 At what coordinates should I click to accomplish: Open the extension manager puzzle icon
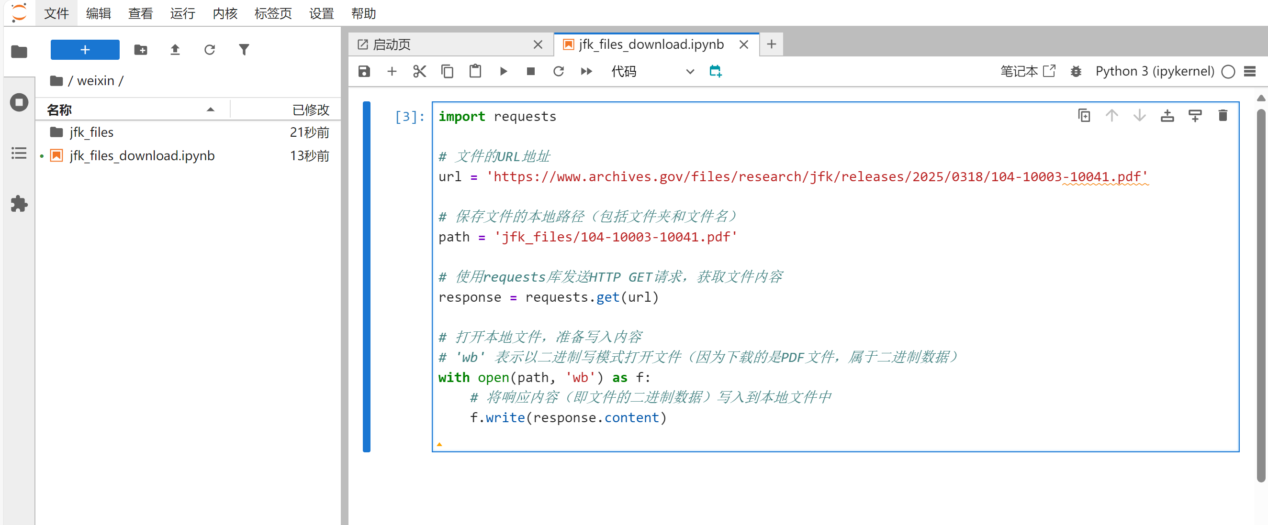[19, 204]
